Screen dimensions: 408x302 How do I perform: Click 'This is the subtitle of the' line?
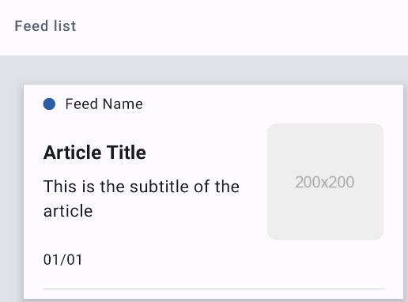(x=142, y=187)
